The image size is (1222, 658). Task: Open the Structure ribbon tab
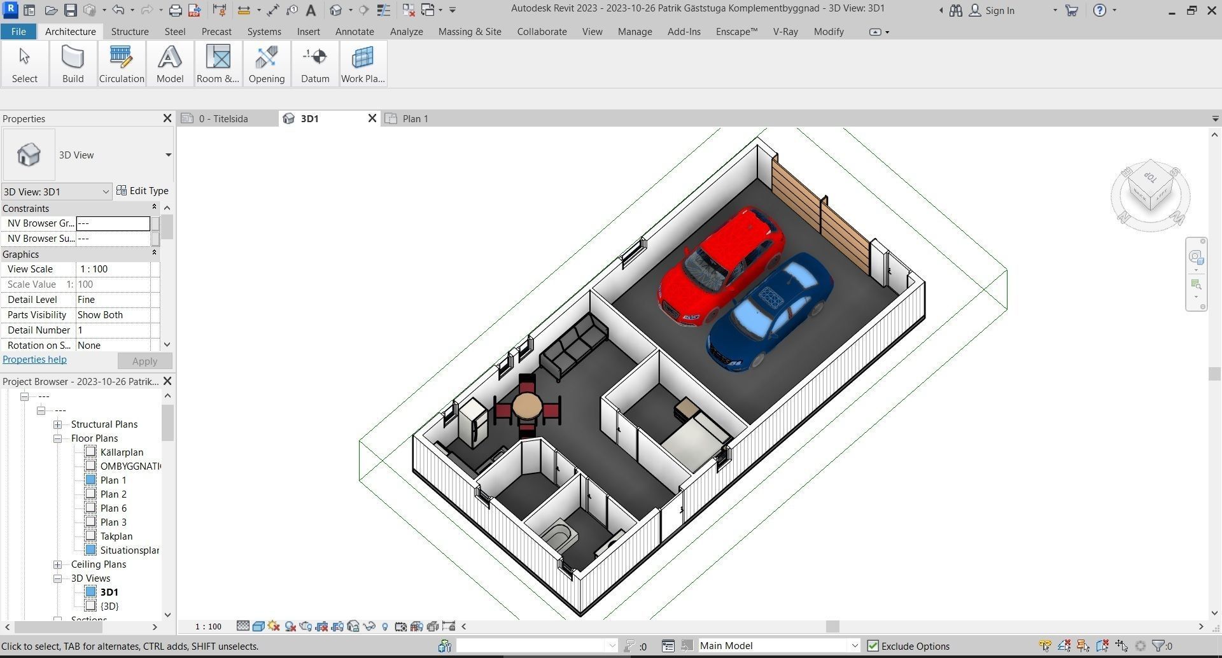130,31
